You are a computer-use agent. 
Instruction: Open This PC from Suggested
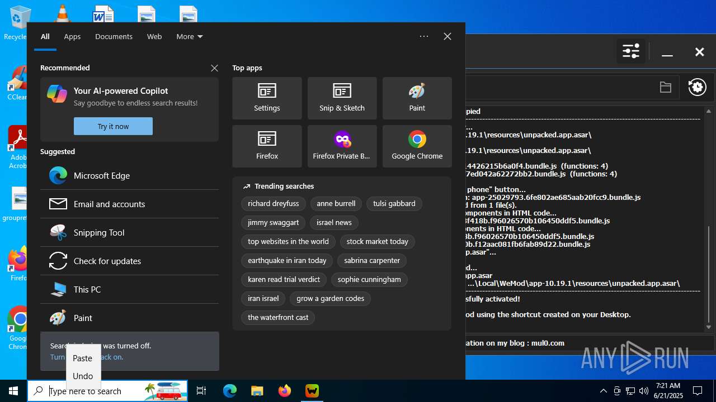[129, 289]
